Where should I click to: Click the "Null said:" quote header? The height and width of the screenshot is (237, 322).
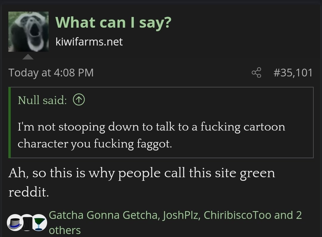pos(42,100)
